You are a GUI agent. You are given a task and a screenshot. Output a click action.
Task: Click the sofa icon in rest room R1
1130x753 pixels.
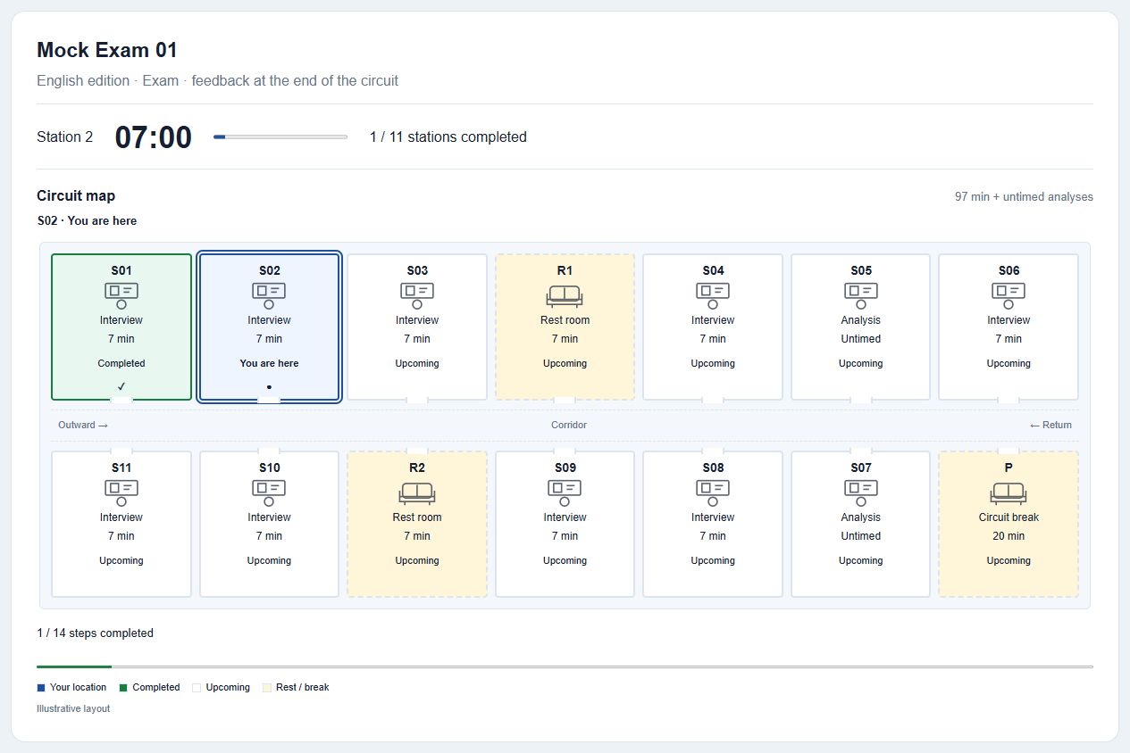pos(565,295)
